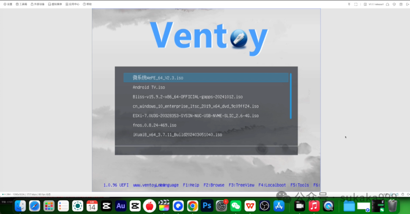Image resolution: width=410 pixels, height=214 pixels.
Task: Expand the 虚拟媒体 (Virtual media) menu
Action: pos(55,4)
